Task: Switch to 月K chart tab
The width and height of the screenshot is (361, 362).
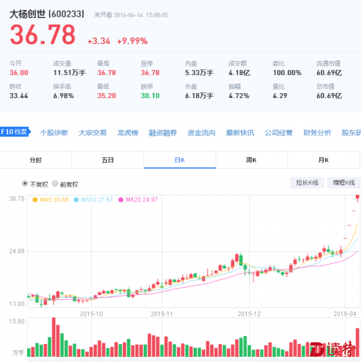Action: coord(323,160)
